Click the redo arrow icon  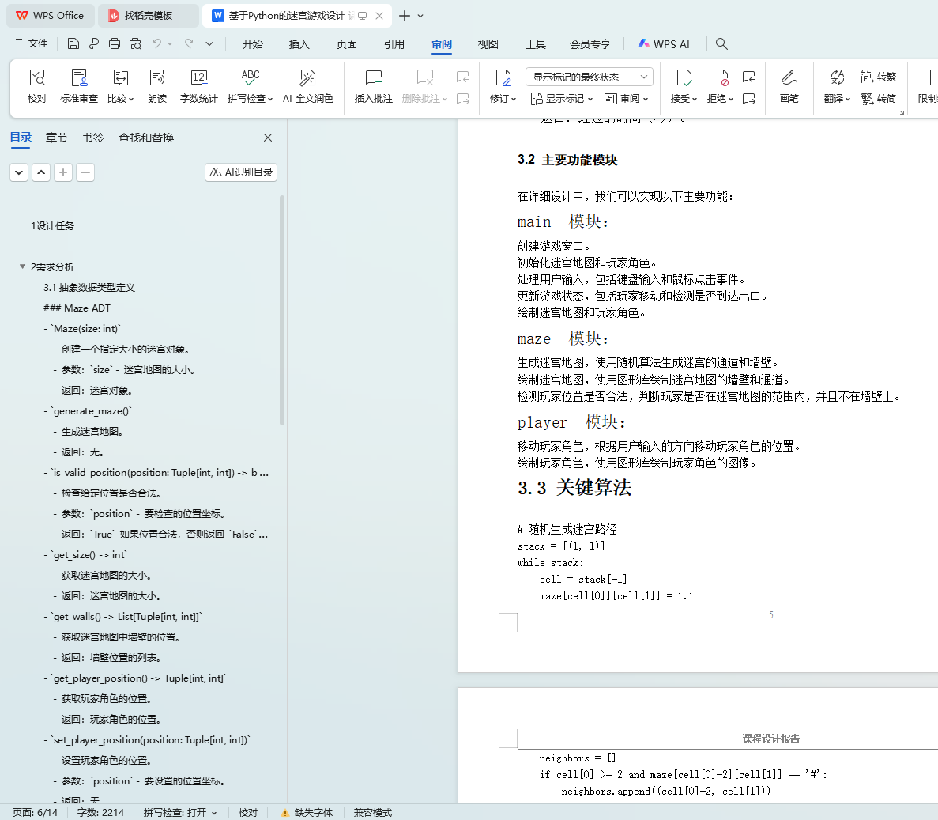tap(189, 43)
